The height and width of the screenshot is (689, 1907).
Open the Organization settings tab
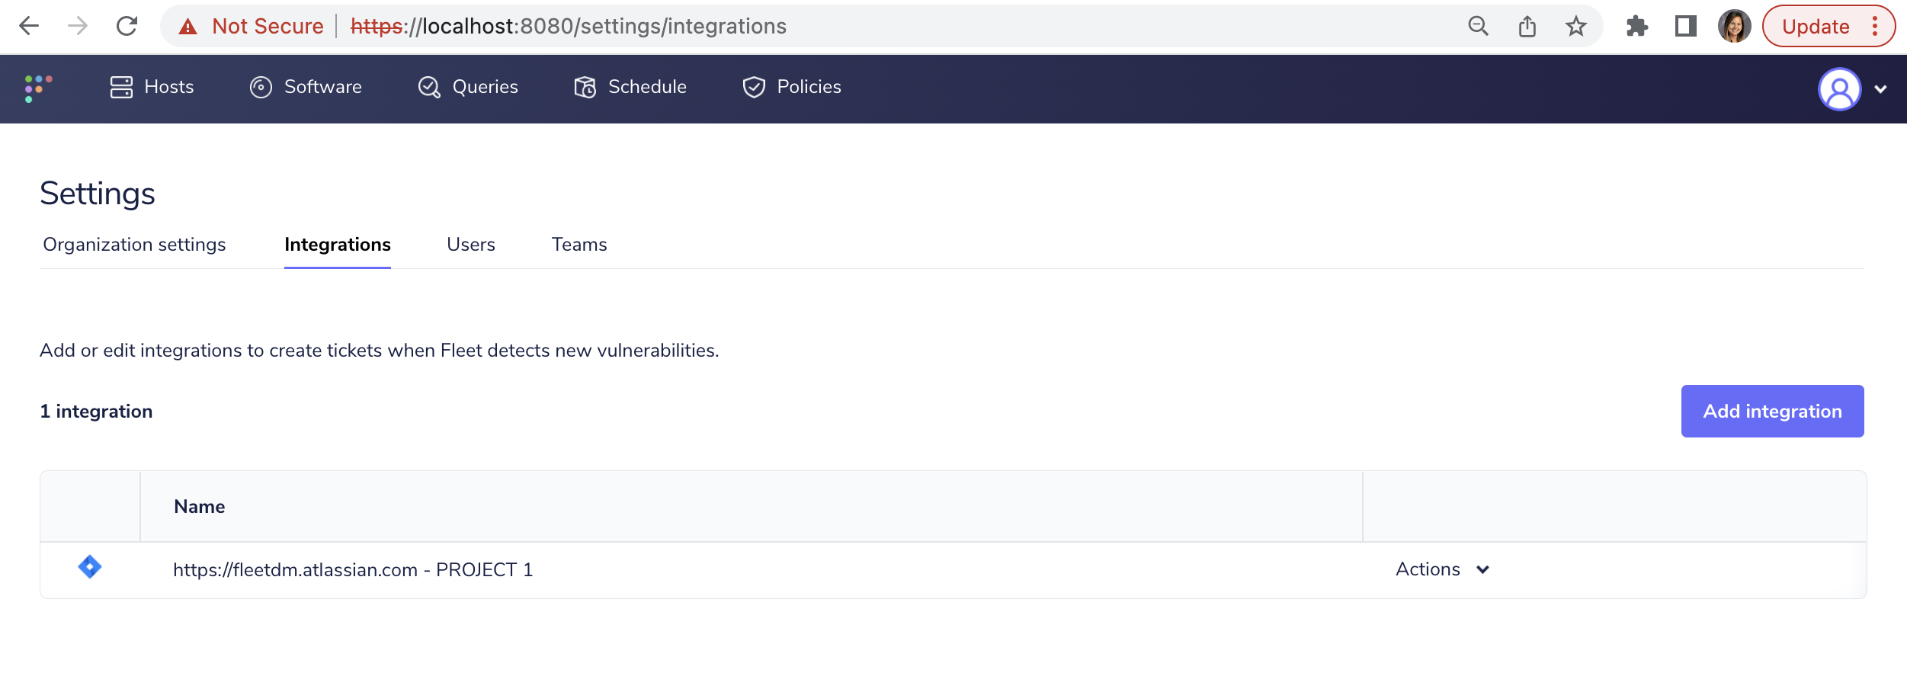[x=134, y=245]
